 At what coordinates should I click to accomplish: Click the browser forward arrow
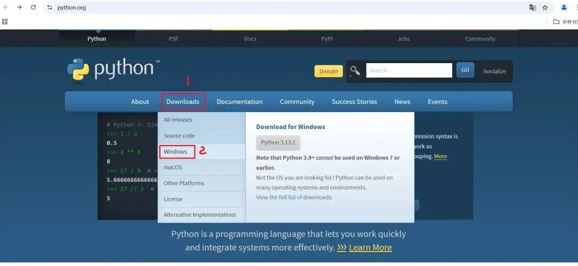[20, 7]
